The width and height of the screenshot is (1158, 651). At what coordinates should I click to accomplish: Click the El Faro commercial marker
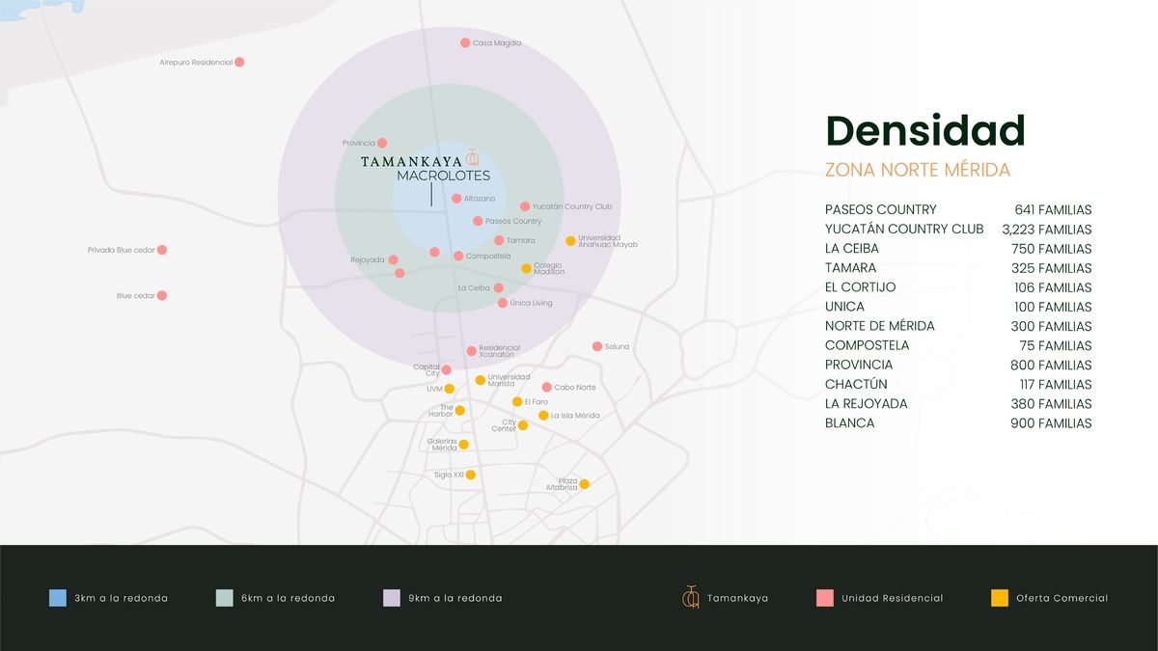coord(517,401)
